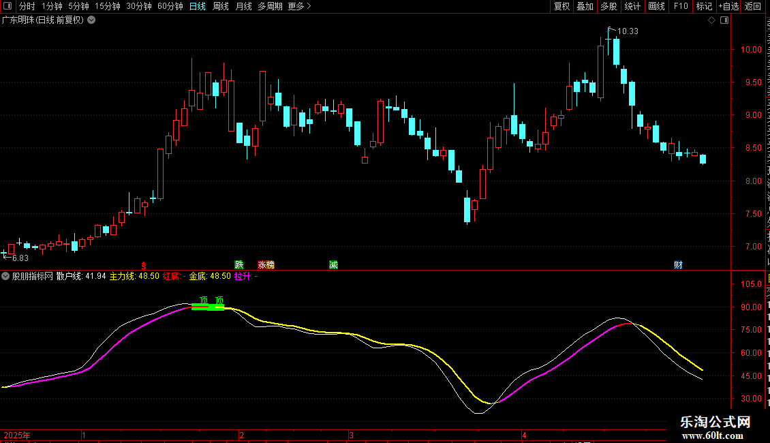
Task: Click the blue 财 event marker
Action: click(678, 265)
